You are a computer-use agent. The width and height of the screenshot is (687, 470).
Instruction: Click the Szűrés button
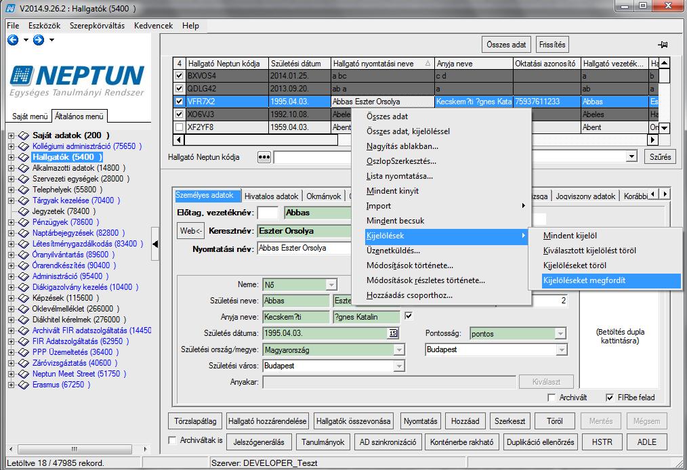(660, 157)
